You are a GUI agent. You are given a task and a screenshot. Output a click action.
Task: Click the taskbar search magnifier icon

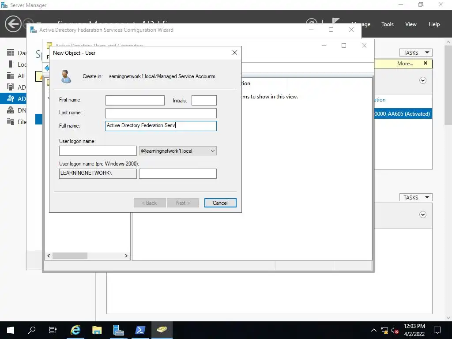pos(32,330)
